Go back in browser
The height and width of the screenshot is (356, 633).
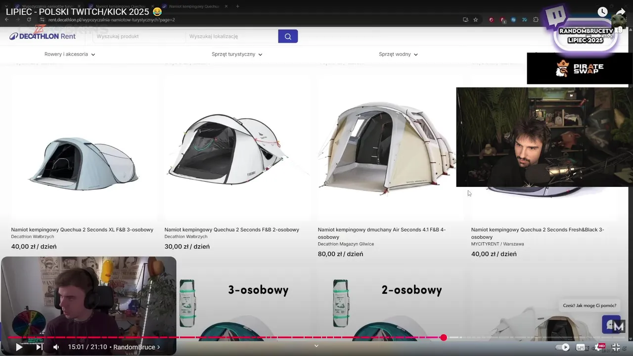point(7,20)
